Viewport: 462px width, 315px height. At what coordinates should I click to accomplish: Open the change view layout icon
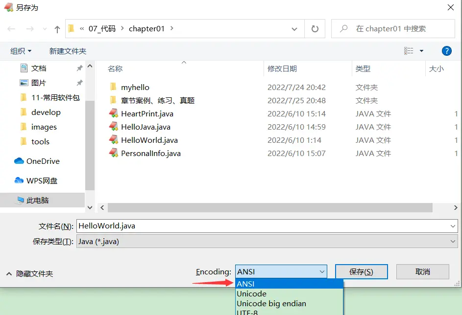409,51
